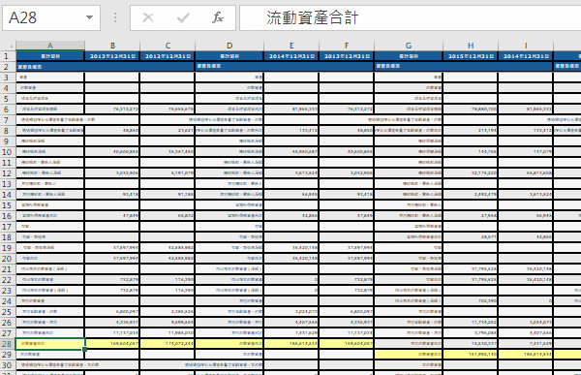Image resolution: width=581 pixels, height=375 pixels.
Task: Select row 30 header
Action: [8, 365]
